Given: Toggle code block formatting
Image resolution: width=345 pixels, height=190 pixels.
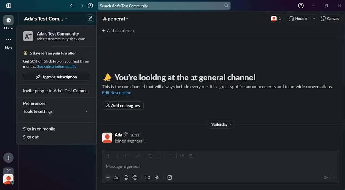Looking at the screenshot, I should [191, 156].
